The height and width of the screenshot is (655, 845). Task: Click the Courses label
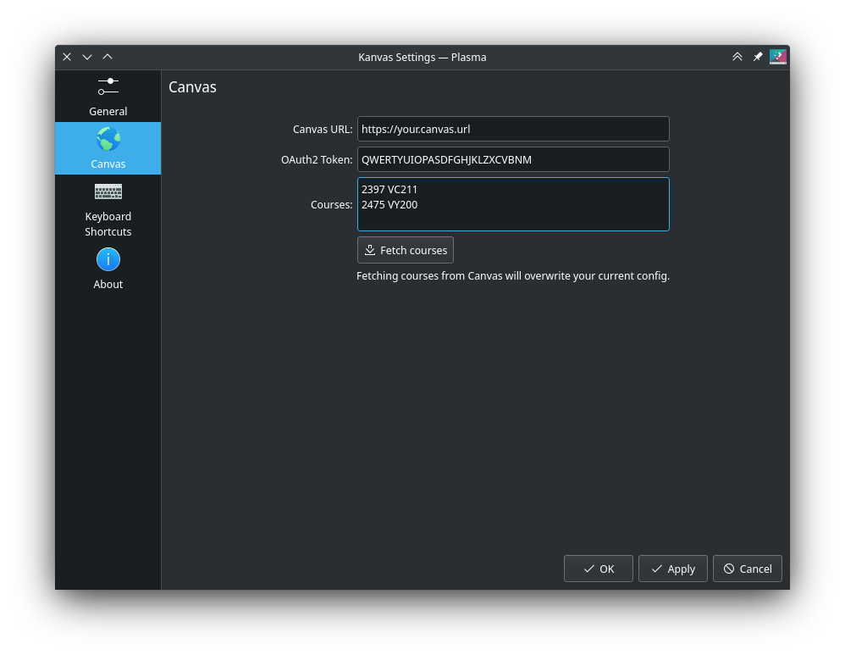pyautogui.click(x=331, y=204)
